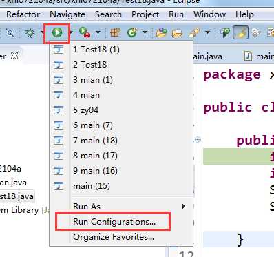Click Java icon beside '1 Test18 (1)'

59,50
